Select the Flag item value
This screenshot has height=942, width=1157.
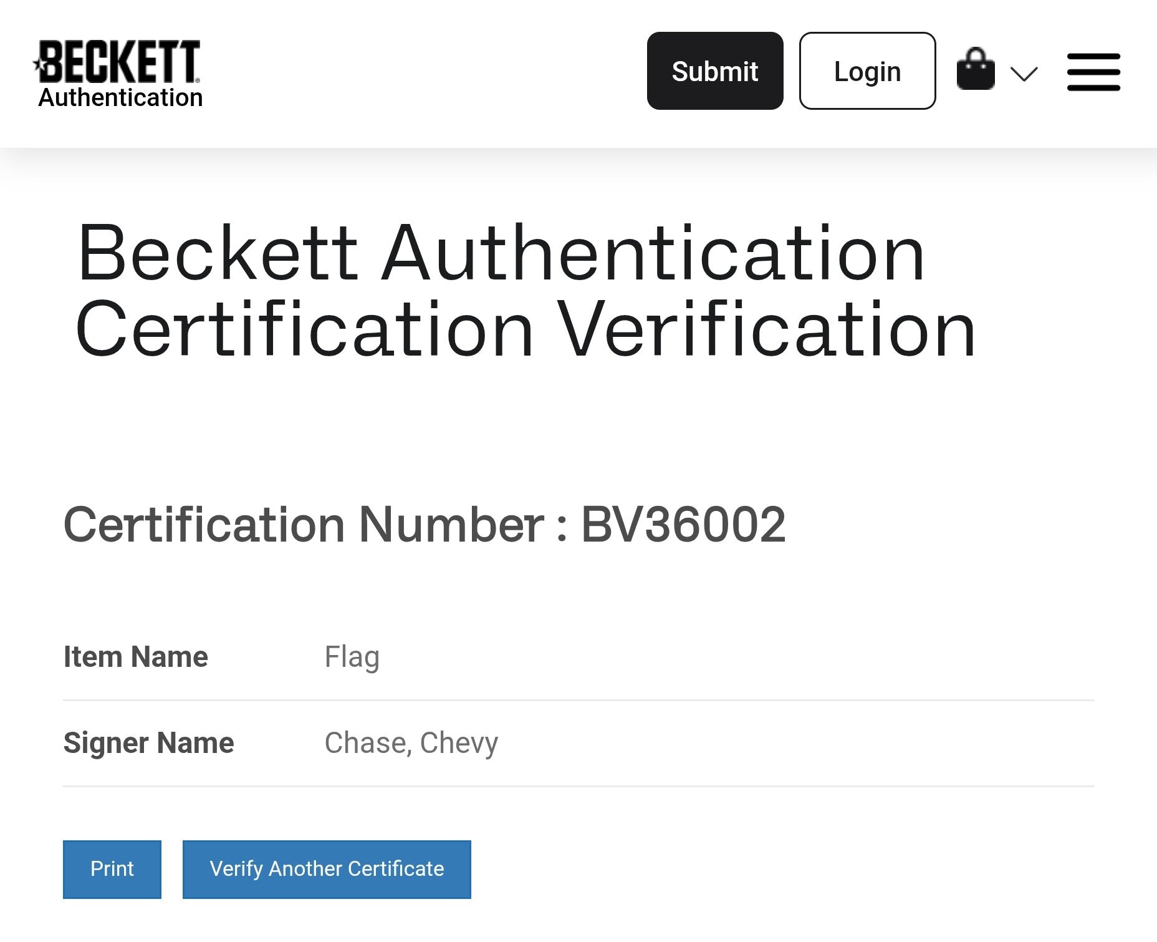point(352,658)
